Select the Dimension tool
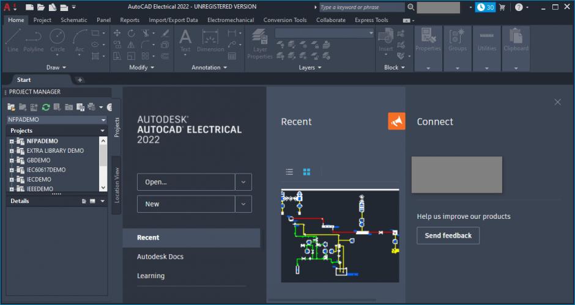Viewport: 575px width, 305px height. pos(210,40)
